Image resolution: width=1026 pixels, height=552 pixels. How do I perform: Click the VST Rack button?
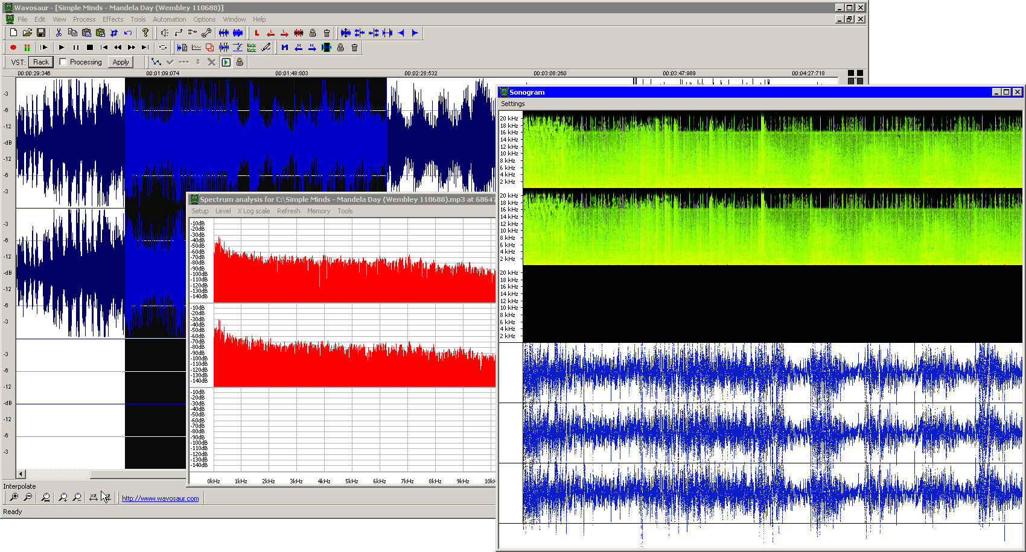41,62
